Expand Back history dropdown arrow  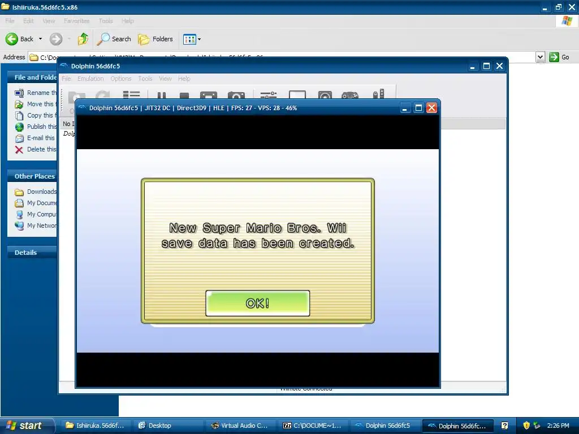40,39
